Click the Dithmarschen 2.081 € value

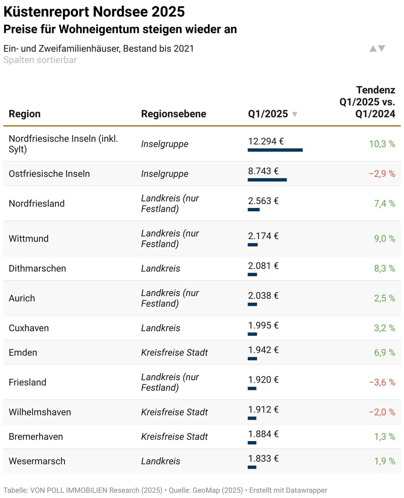pos(263,266)
